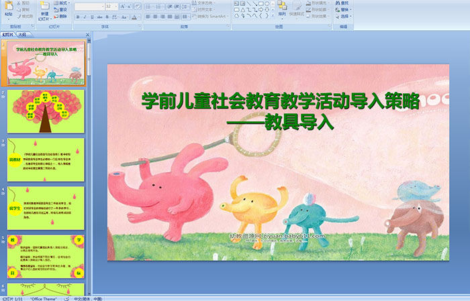Image resolution: width=470 pixels, height=301 pixels.
Task: Select the Isosceles Triangle shape
Action: coord(242,9)
